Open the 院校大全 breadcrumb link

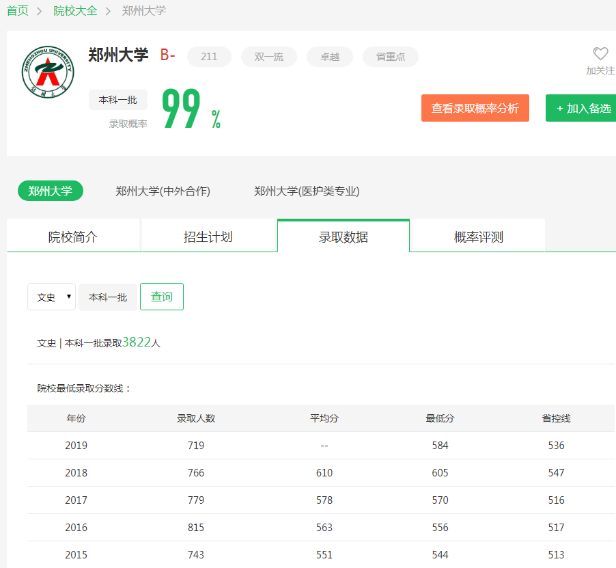coord(75,11)
